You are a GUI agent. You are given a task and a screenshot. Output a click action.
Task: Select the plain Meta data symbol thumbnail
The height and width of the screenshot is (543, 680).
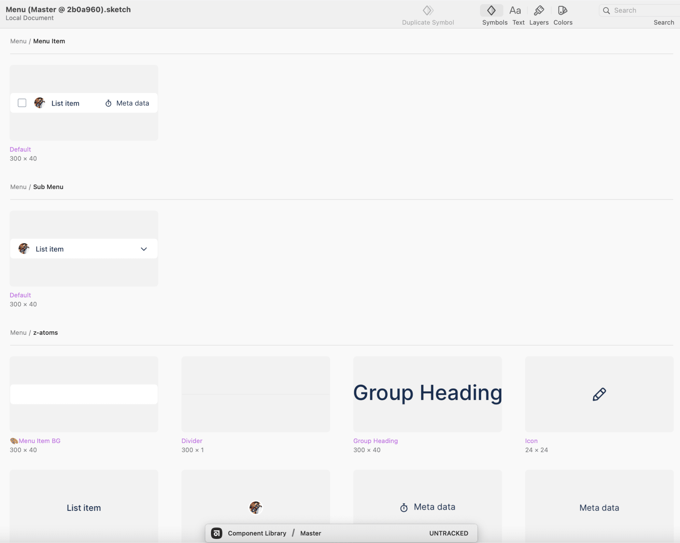coord(599,506)
